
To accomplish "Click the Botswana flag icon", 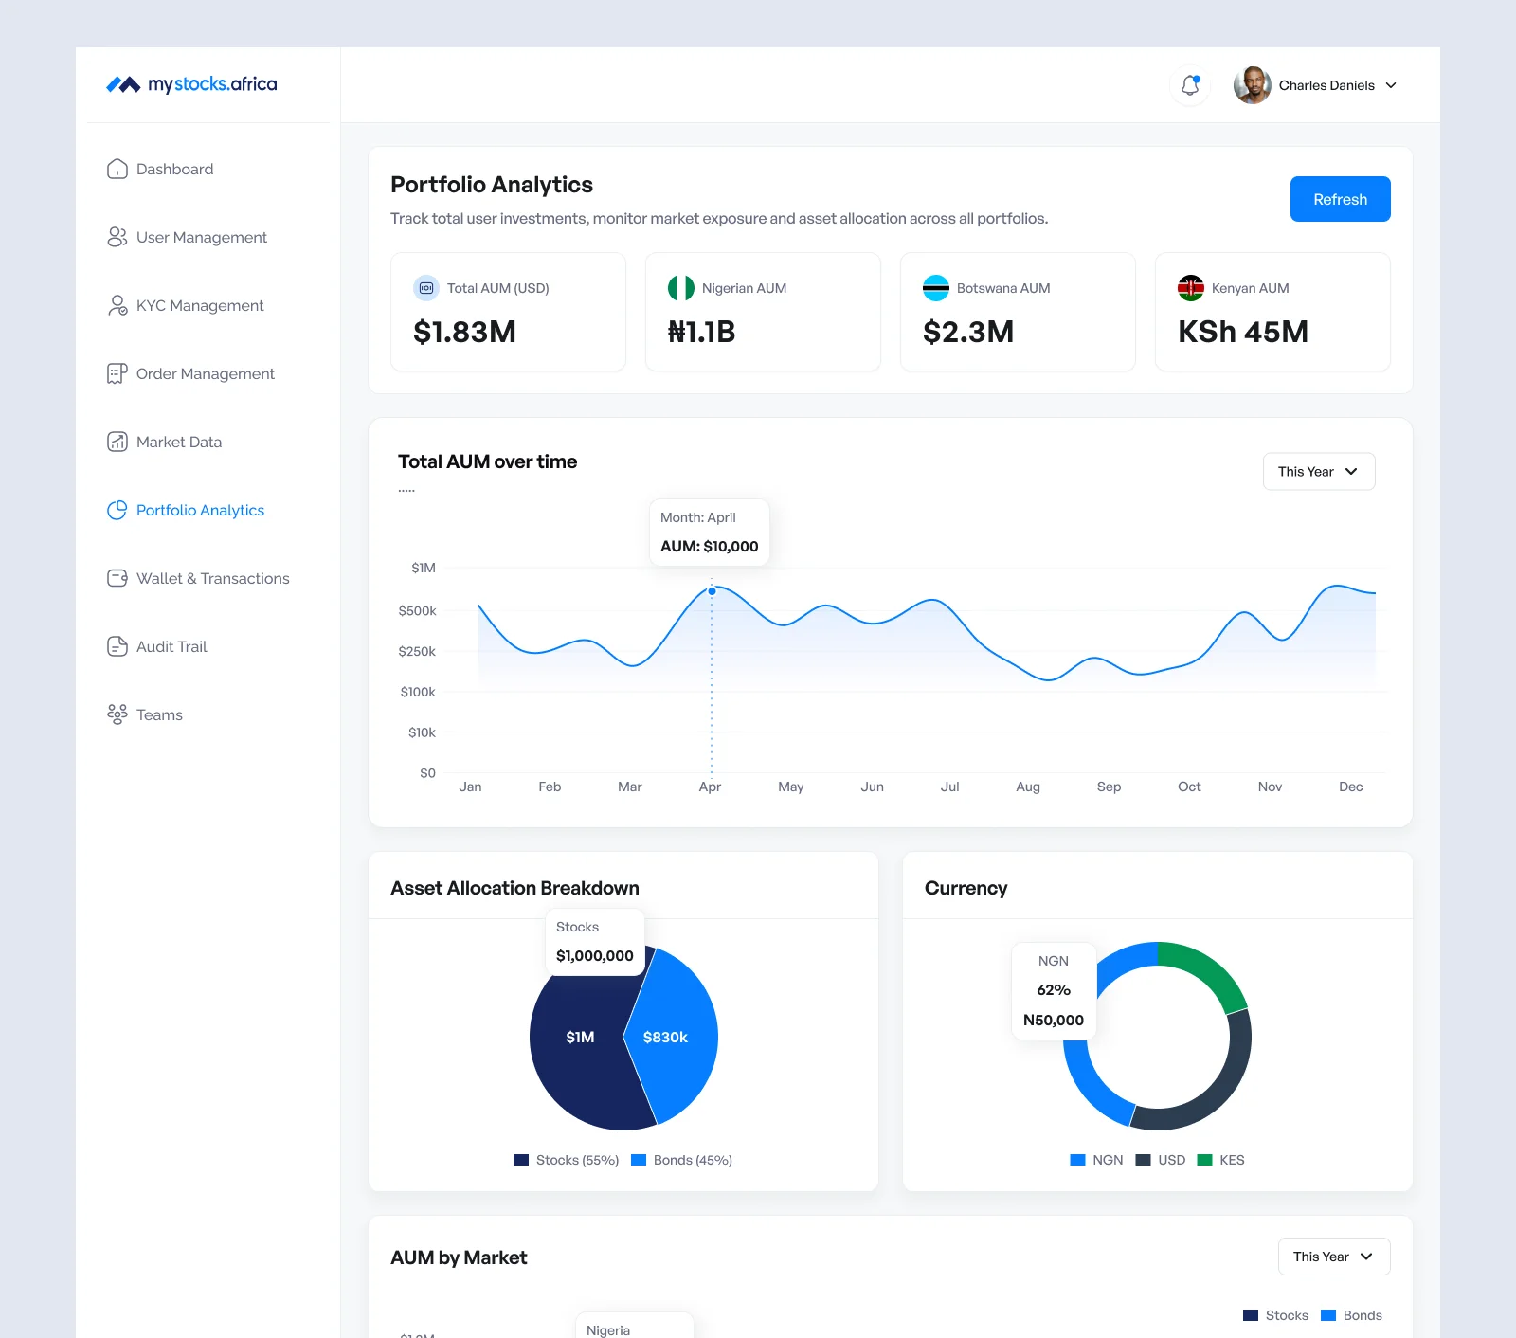I will pos(936,288).
